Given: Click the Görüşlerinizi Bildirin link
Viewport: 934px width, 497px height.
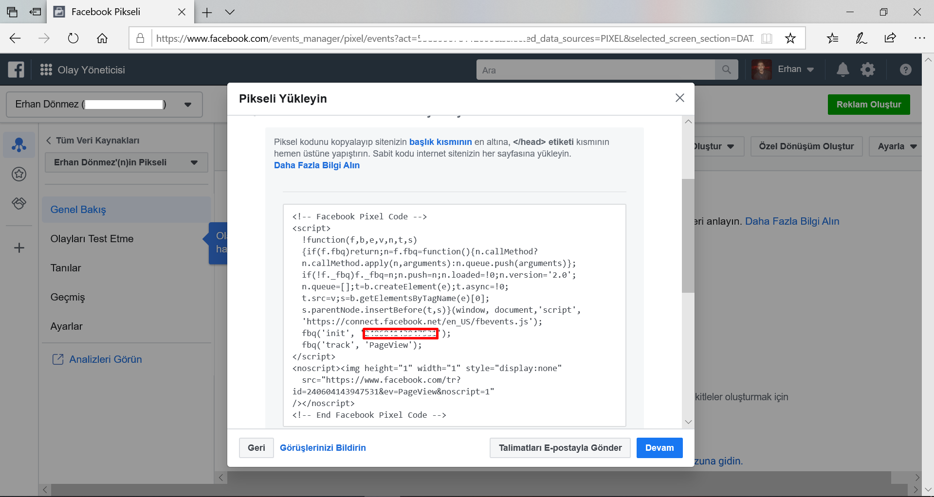Looking at the screenshot, I should (x=323, y=448).
